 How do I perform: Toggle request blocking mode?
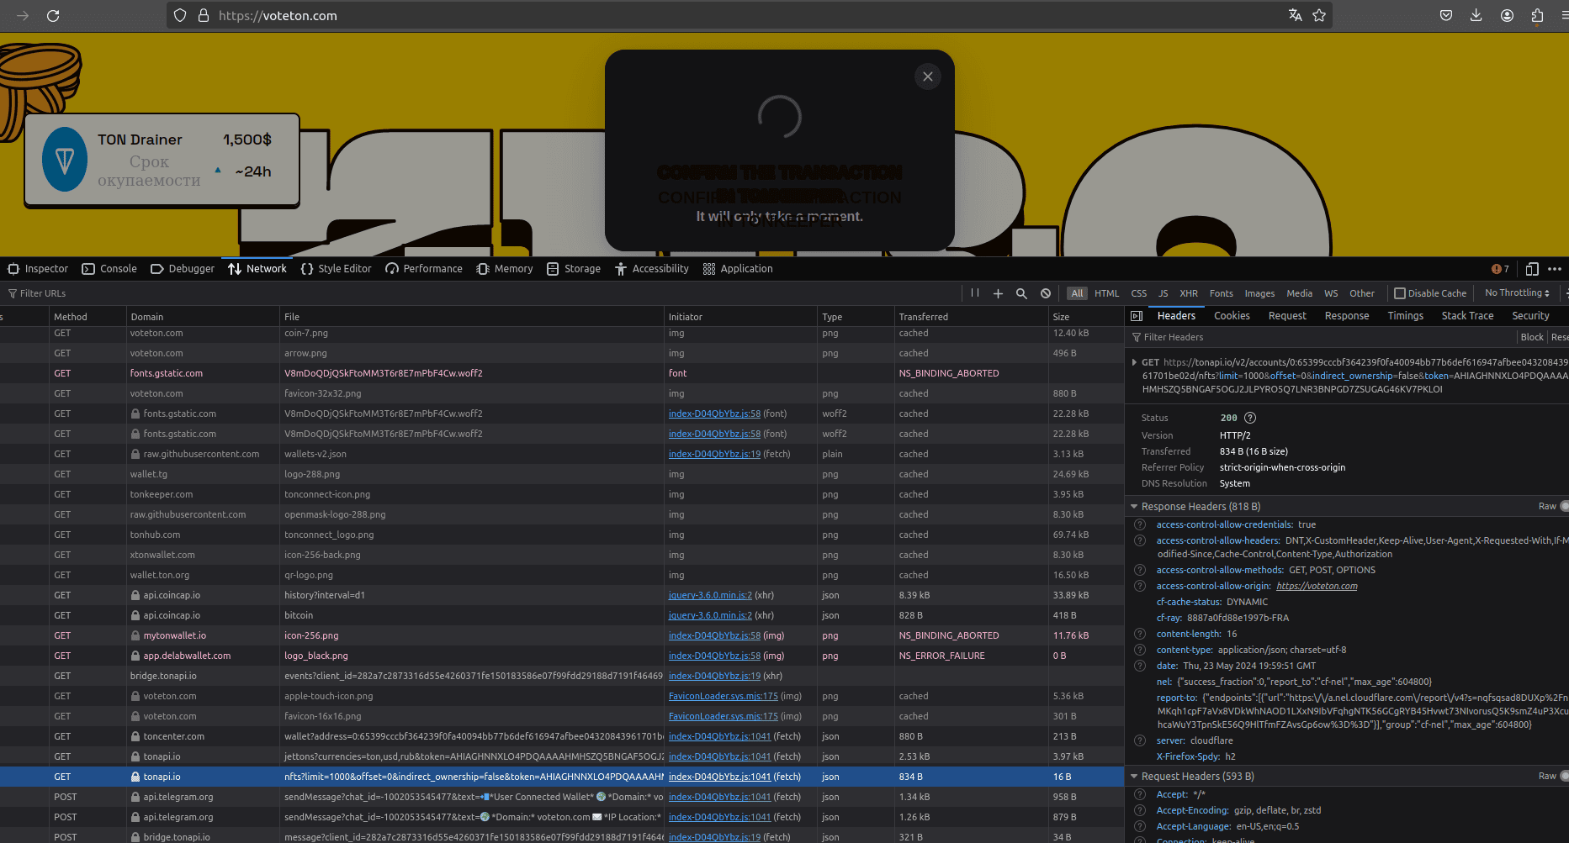tap(1046, 293)
